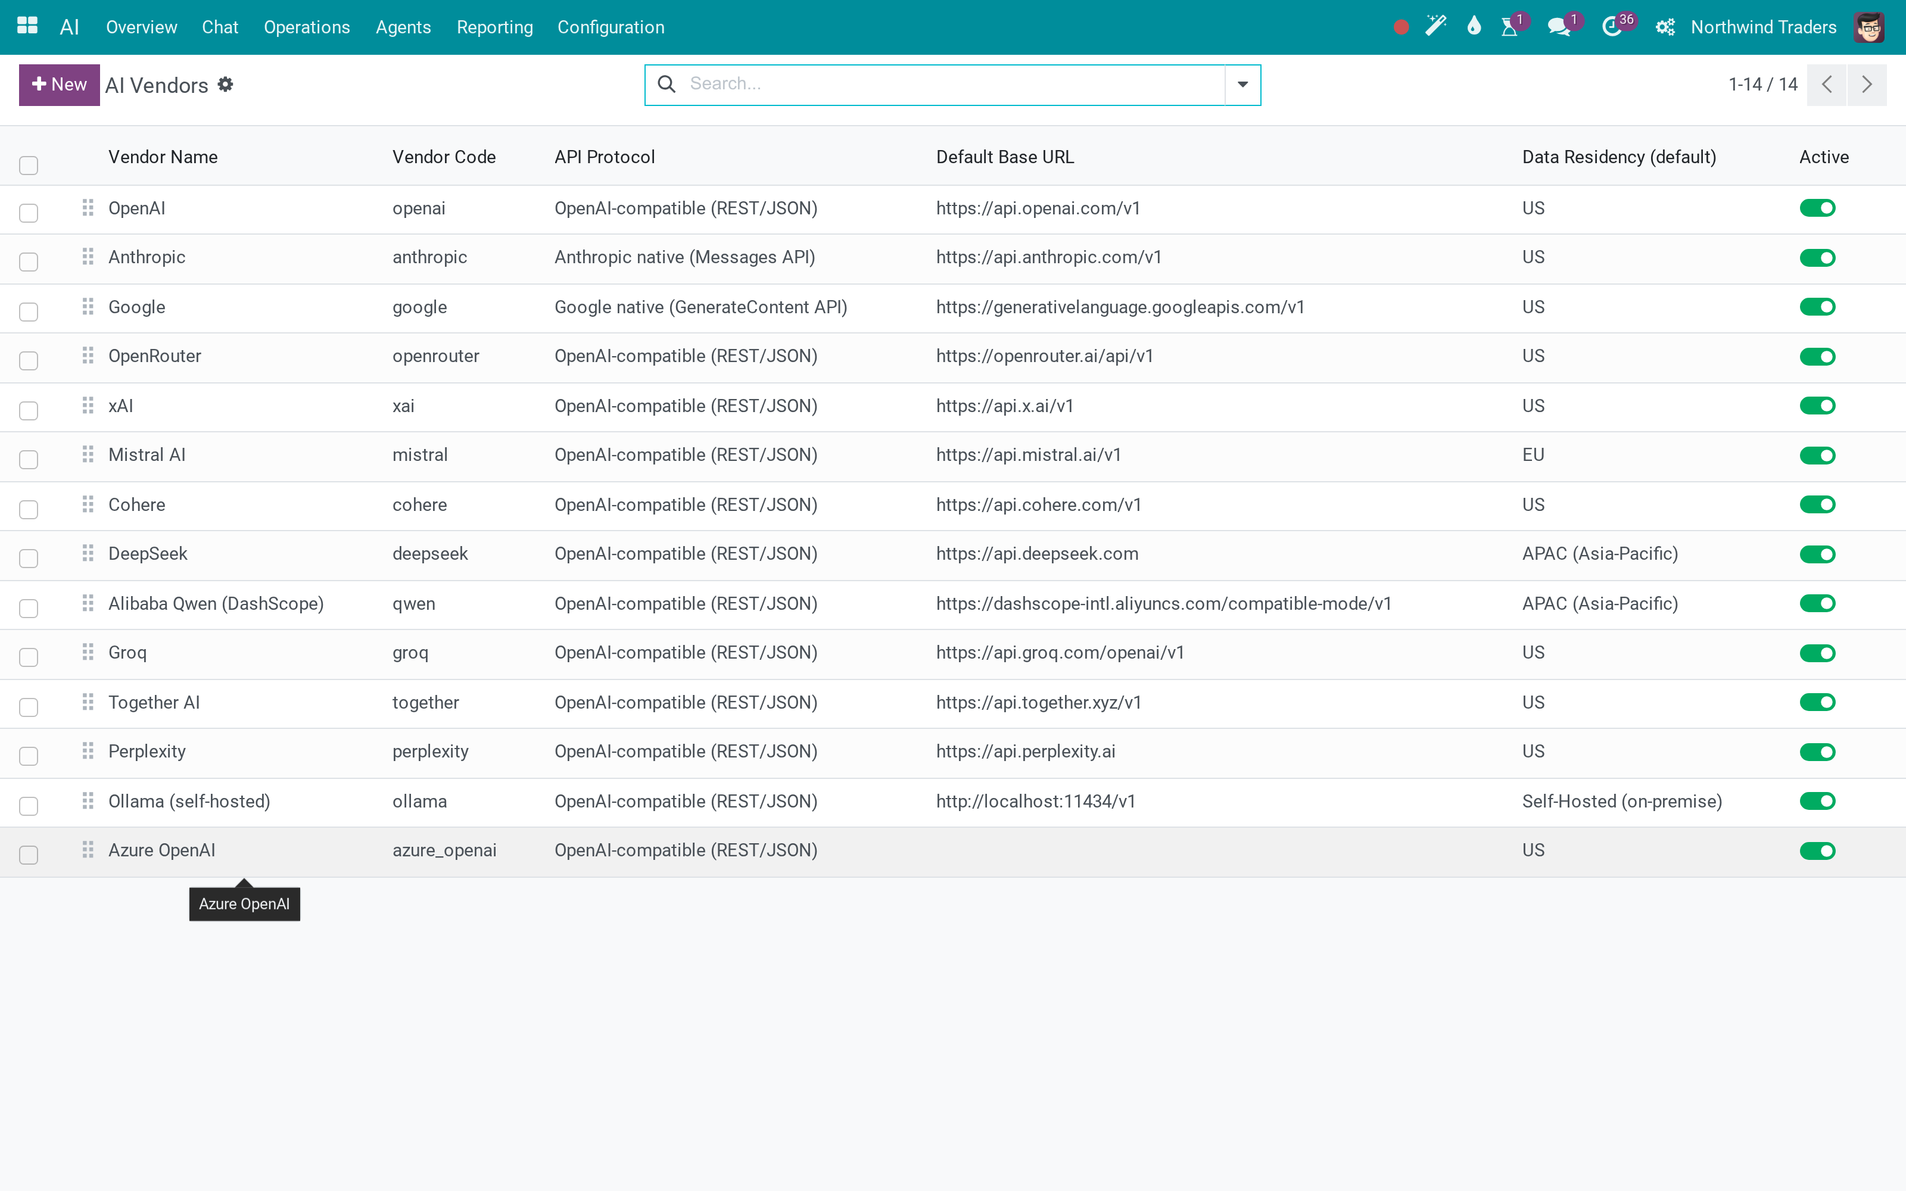The image size is (1906, 1191).
Task: Check the Ollama (self-hosted) row checkbox
Action: [29, 806]
